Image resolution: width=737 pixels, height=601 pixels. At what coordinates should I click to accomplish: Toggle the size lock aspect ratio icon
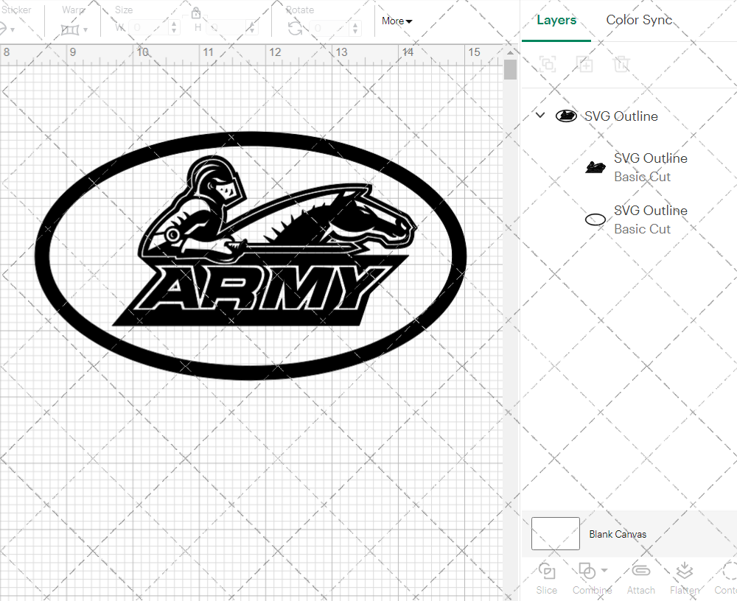click(x=196, y=13)
